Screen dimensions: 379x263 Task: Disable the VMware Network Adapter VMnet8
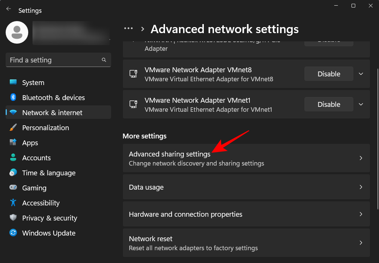pyautogui.click(x=328, y=74)
